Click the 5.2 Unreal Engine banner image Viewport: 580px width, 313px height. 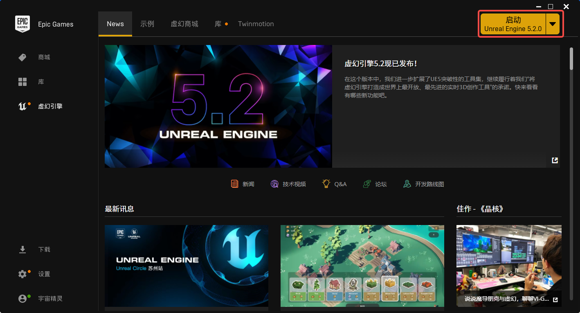click(218, 106)
